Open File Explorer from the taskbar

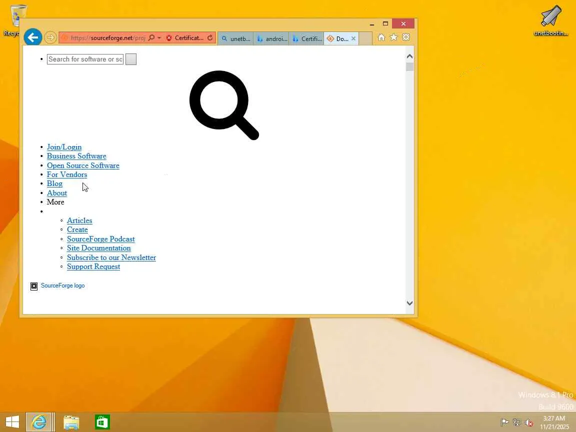point(71,422)
